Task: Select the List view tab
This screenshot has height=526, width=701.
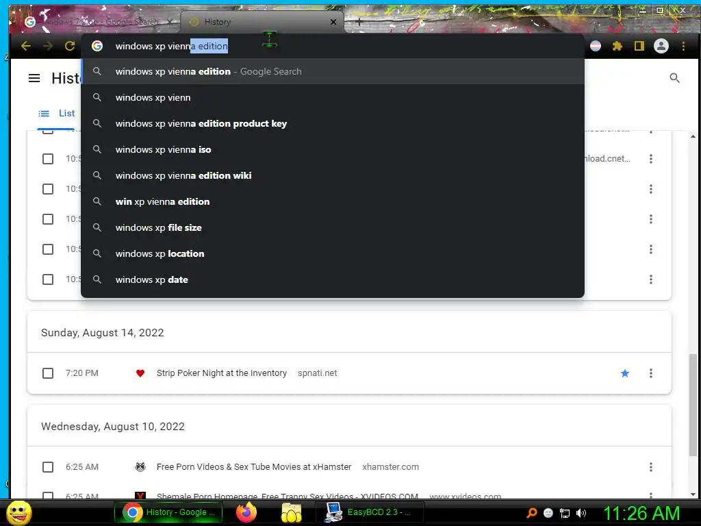Action: pyautogui.click(x=56, y=114)
